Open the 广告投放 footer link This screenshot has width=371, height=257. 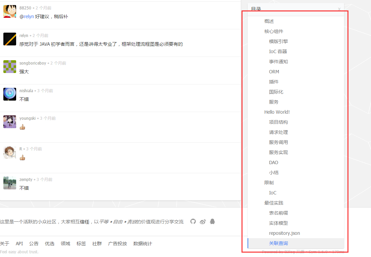[118, 244]
